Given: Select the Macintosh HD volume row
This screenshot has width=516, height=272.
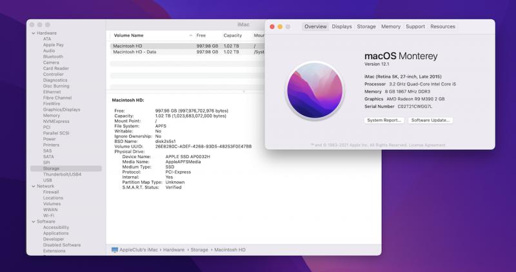Looking at the screenshot, I should pos(188,46).
